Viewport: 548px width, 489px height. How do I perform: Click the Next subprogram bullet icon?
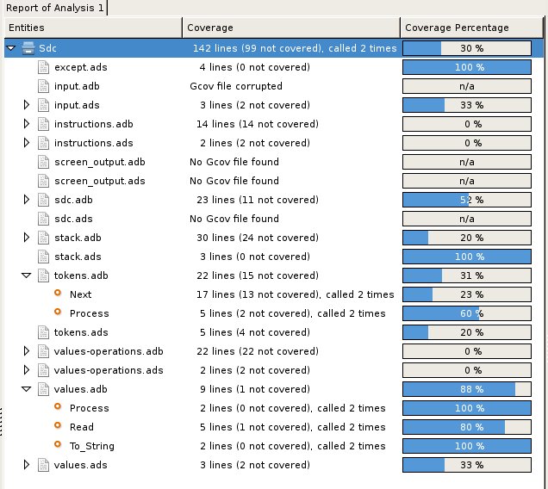pyautogui.click(x=59, y=294)
